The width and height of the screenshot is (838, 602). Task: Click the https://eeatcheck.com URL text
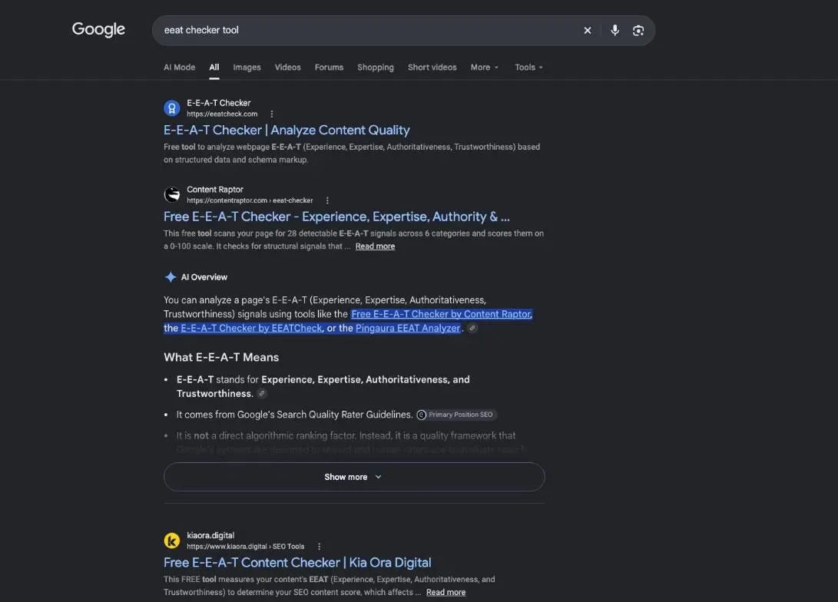click(x=222, y=114)
